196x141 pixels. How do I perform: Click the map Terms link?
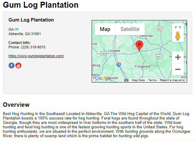point(152,80)
